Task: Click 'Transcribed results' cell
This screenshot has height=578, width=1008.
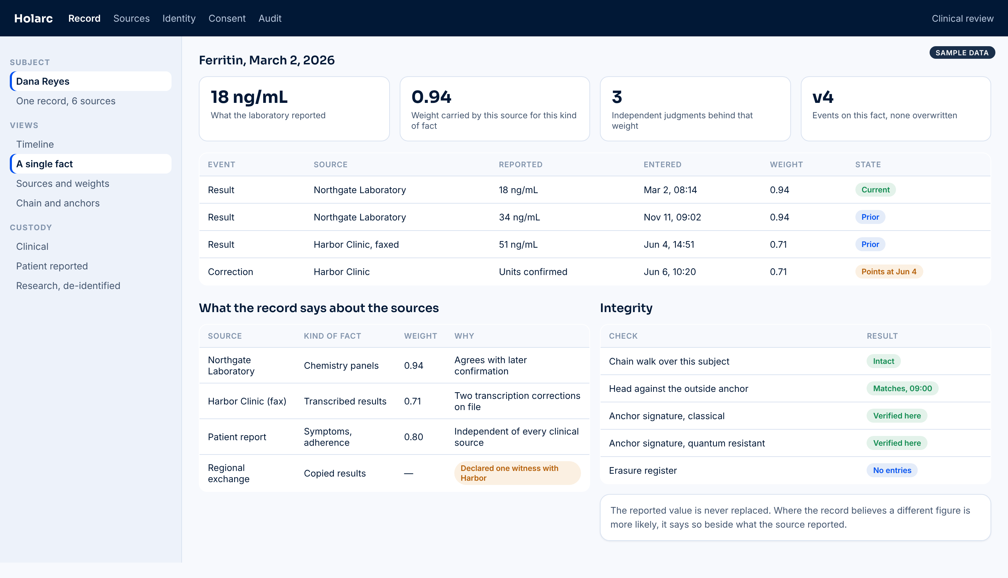Action: click(345, 401)
